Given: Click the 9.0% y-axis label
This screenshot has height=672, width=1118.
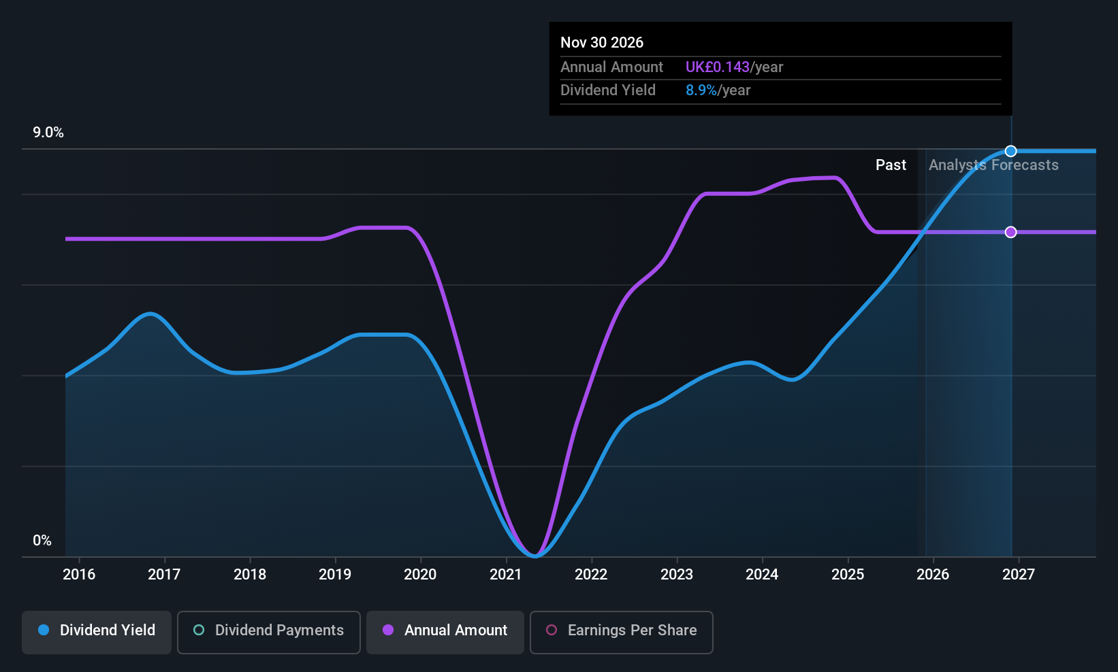Looking at the screenshot, I should 48,133.
